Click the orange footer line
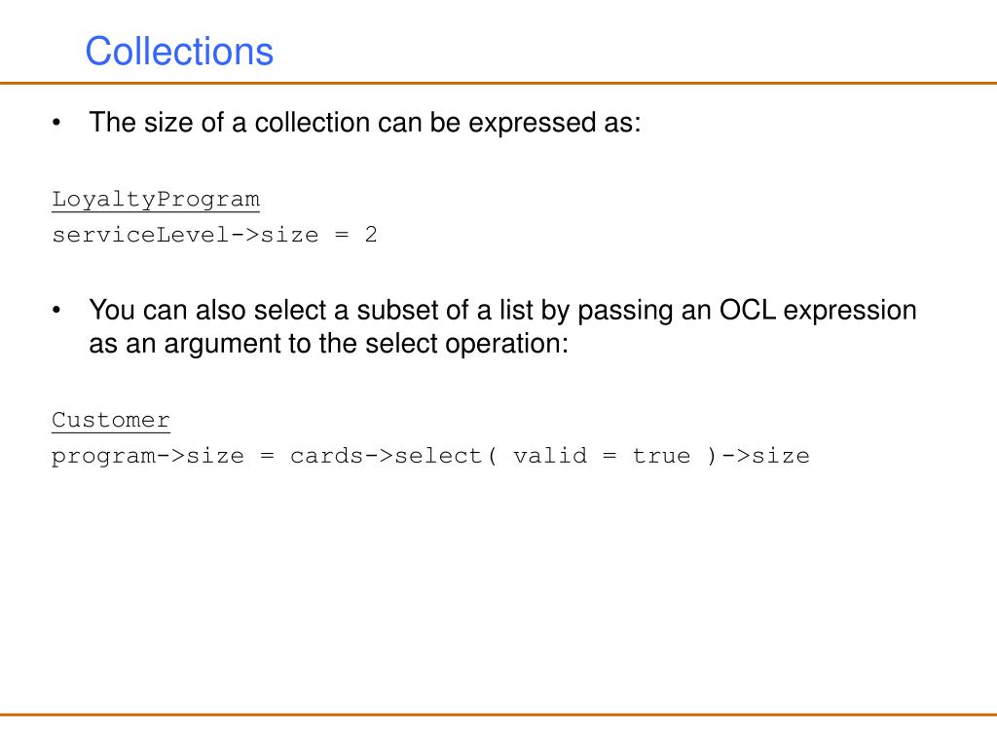 pyautogui.click(x=498, y=715)
